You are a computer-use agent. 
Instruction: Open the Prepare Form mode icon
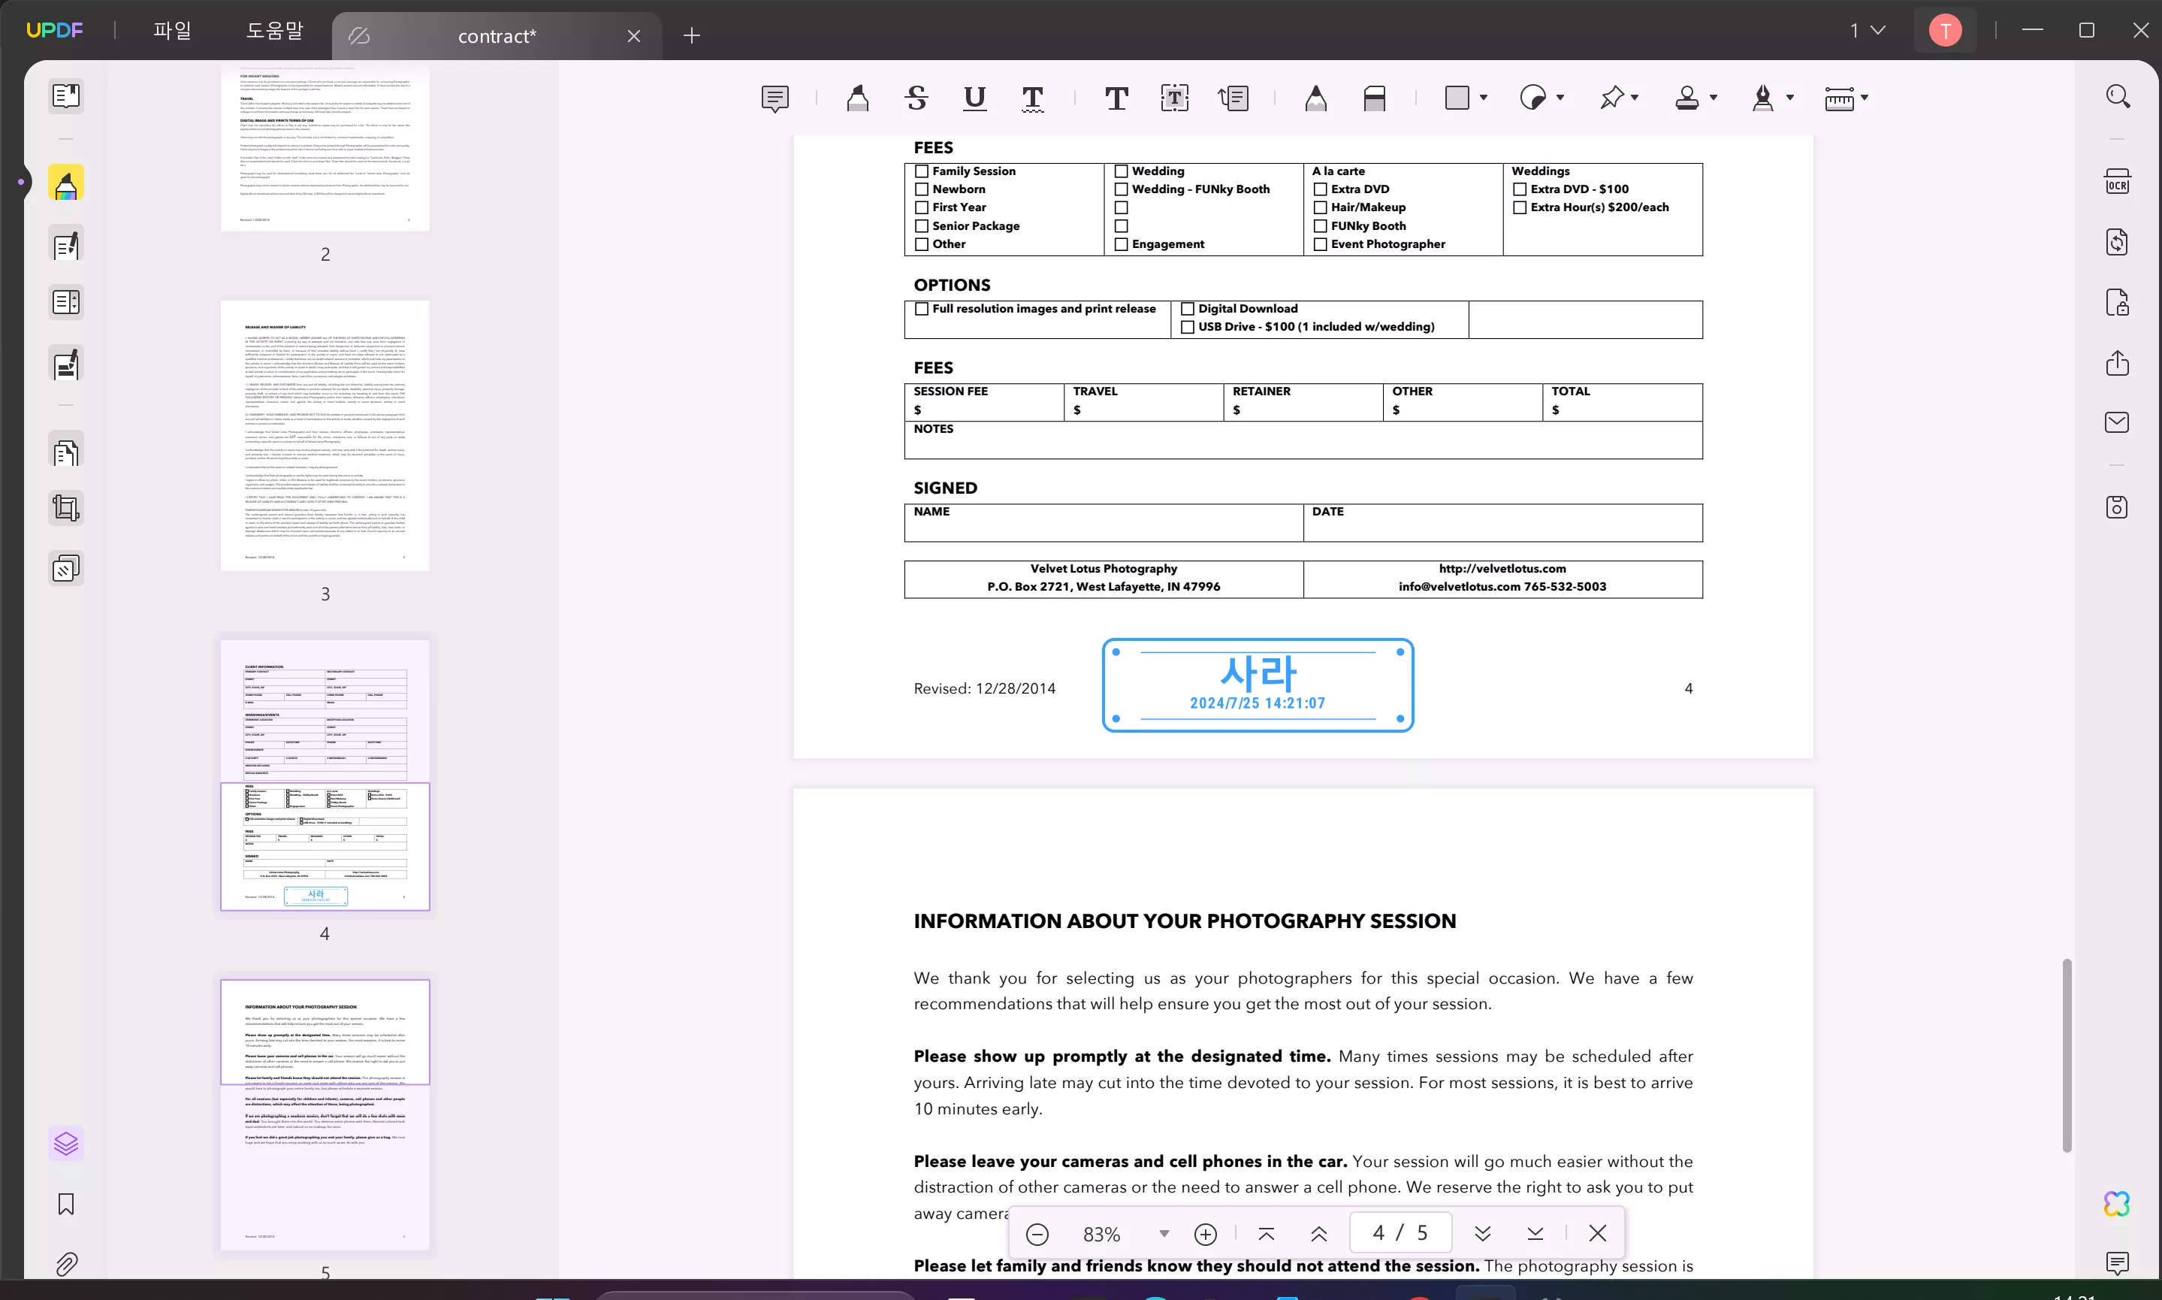[65, 303]
